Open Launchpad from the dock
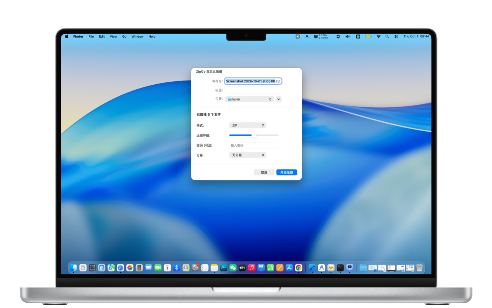This screenshot has width=492, height=308. [x=83, y=268]
